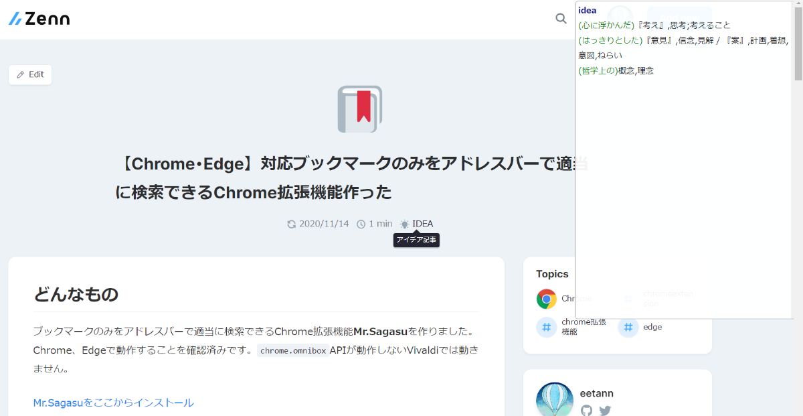Click the refresh icon beside 2020/11/14
The image size is (803, 416).
click(x=291, y=224)
